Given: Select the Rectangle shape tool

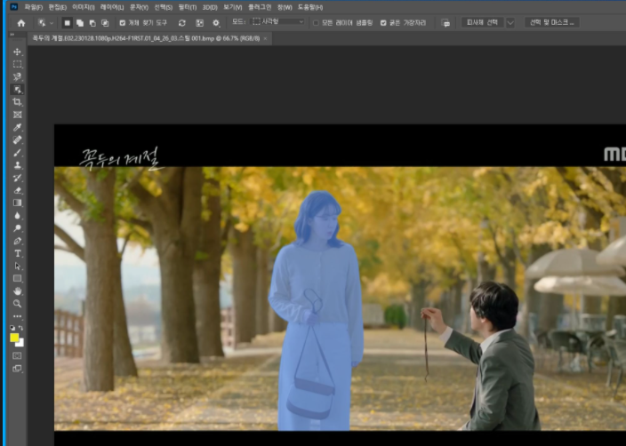Looking at the screenshot, I should [17, 278].
